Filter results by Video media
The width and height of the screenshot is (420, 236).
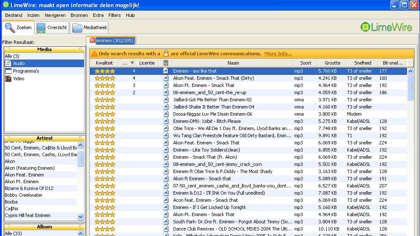click(44, 79)
